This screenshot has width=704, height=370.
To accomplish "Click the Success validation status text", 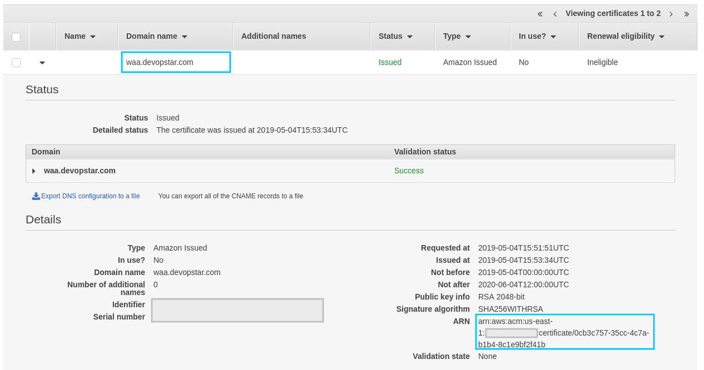I will coord(408,171).
